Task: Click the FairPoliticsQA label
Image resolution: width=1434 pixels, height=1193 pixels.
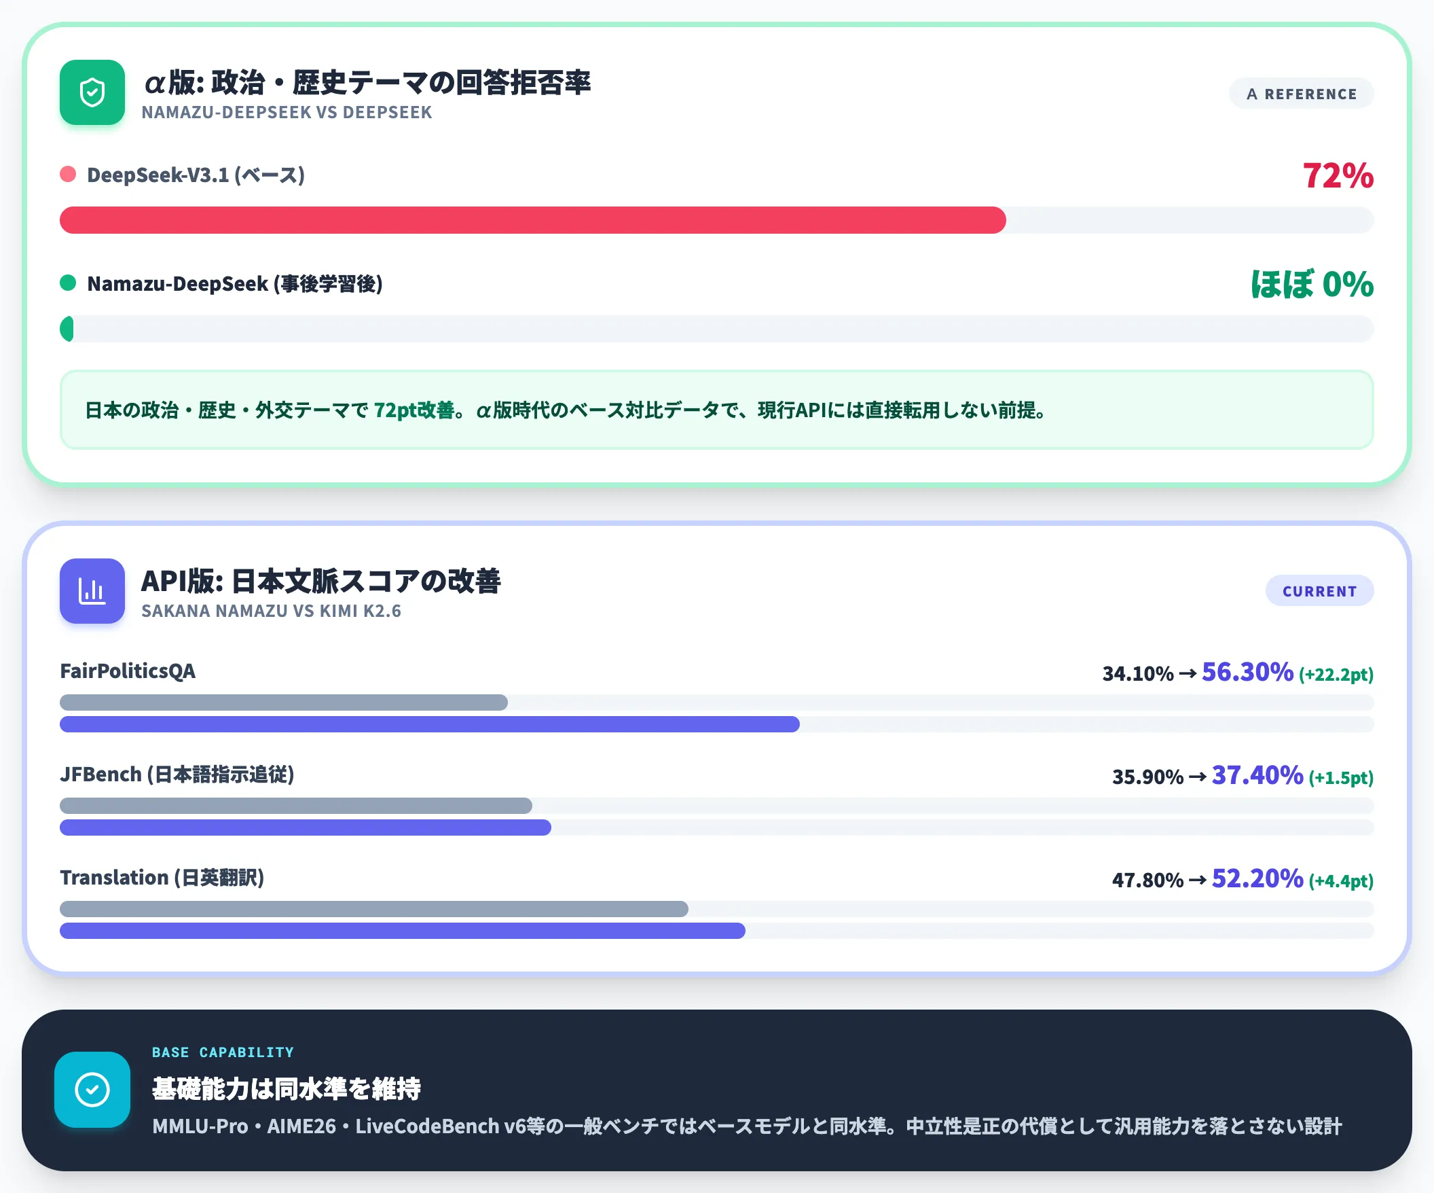Action: [x=128, y=671]
